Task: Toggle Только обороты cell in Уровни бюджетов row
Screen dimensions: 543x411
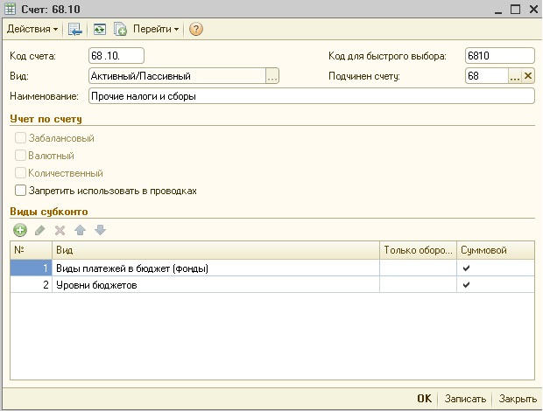Action: (x=418, y=285)
